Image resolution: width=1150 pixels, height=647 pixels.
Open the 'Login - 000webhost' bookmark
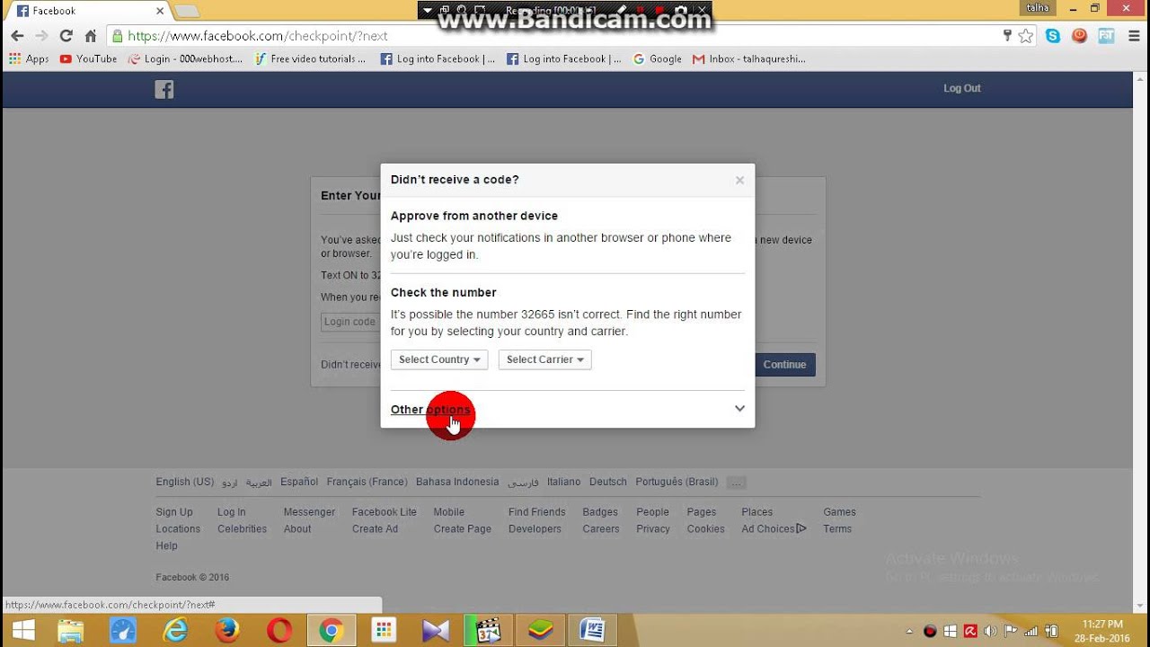point(185,59)
